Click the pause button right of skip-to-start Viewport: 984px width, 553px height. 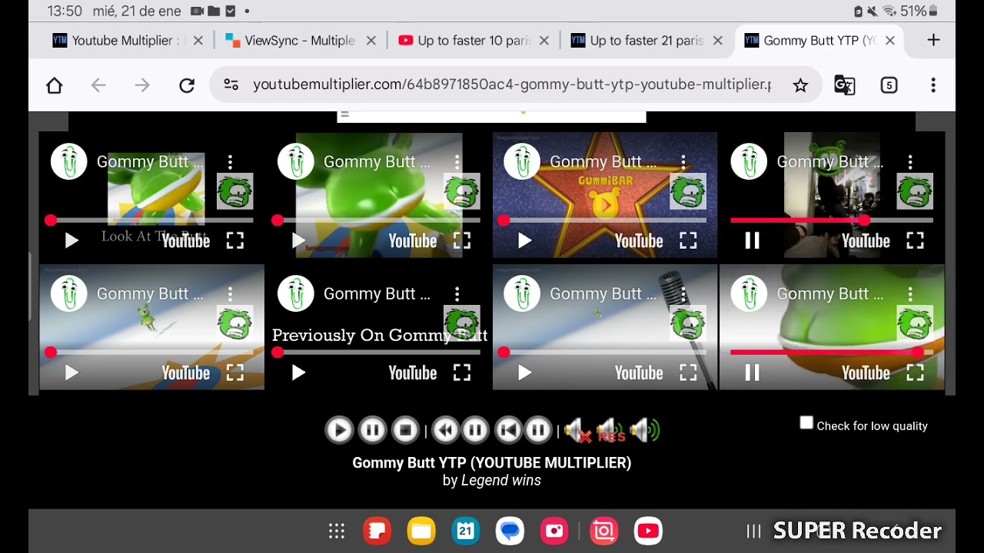538,430
